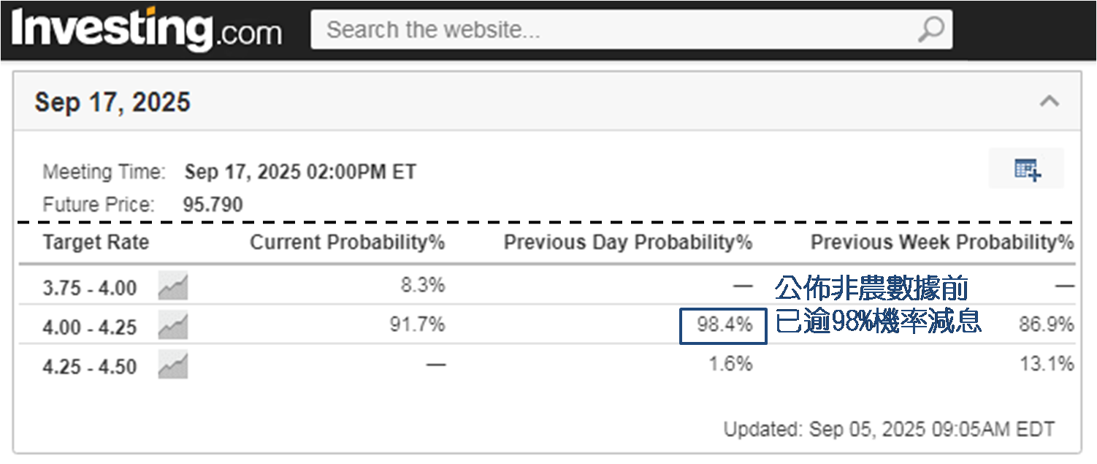
Task: Click the highlighted 98.4% probability value
Action: [x=724, y=325]
